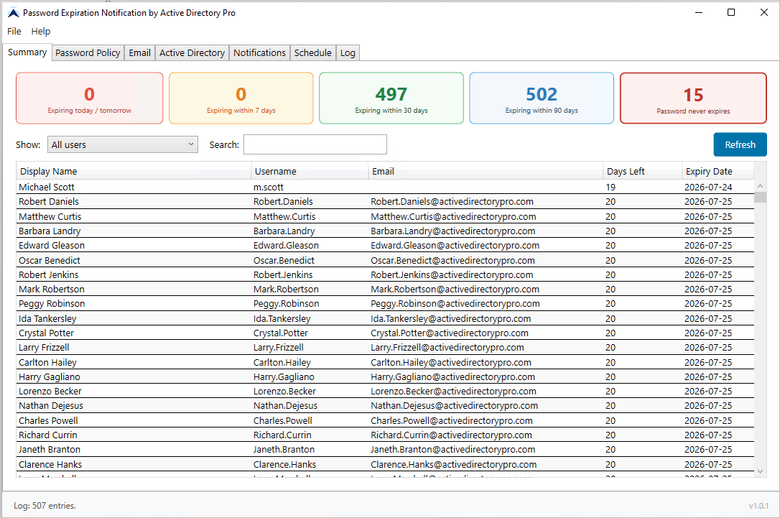This screenshot has width=780, height=518.
Task: Select the Barbara Landry display name
Action: tap(50, 231)
